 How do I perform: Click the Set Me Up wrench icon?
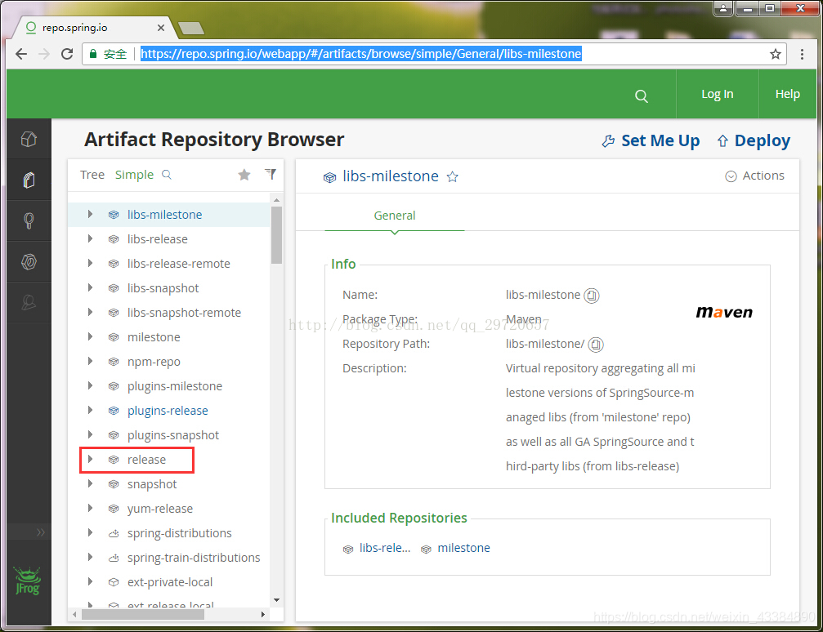(x=608, y=141)
